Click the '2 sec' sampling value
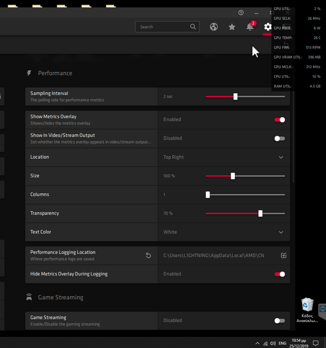The height and width of the screenshot is (348, 326). [x=168, y=96]
